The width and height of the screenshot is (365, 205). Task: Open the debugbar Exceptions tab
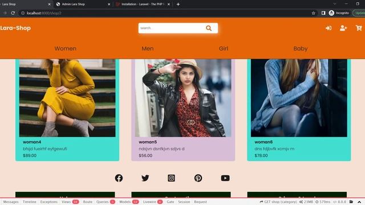click(48, 202)
